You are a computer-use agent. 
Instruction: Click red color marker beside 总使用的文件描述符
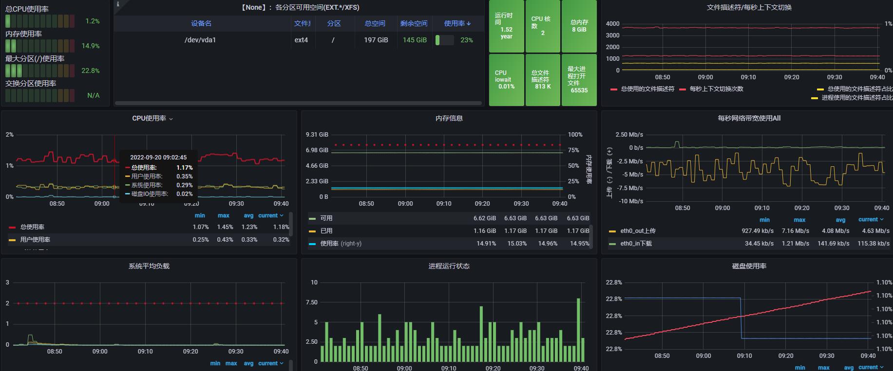point(614,89)
